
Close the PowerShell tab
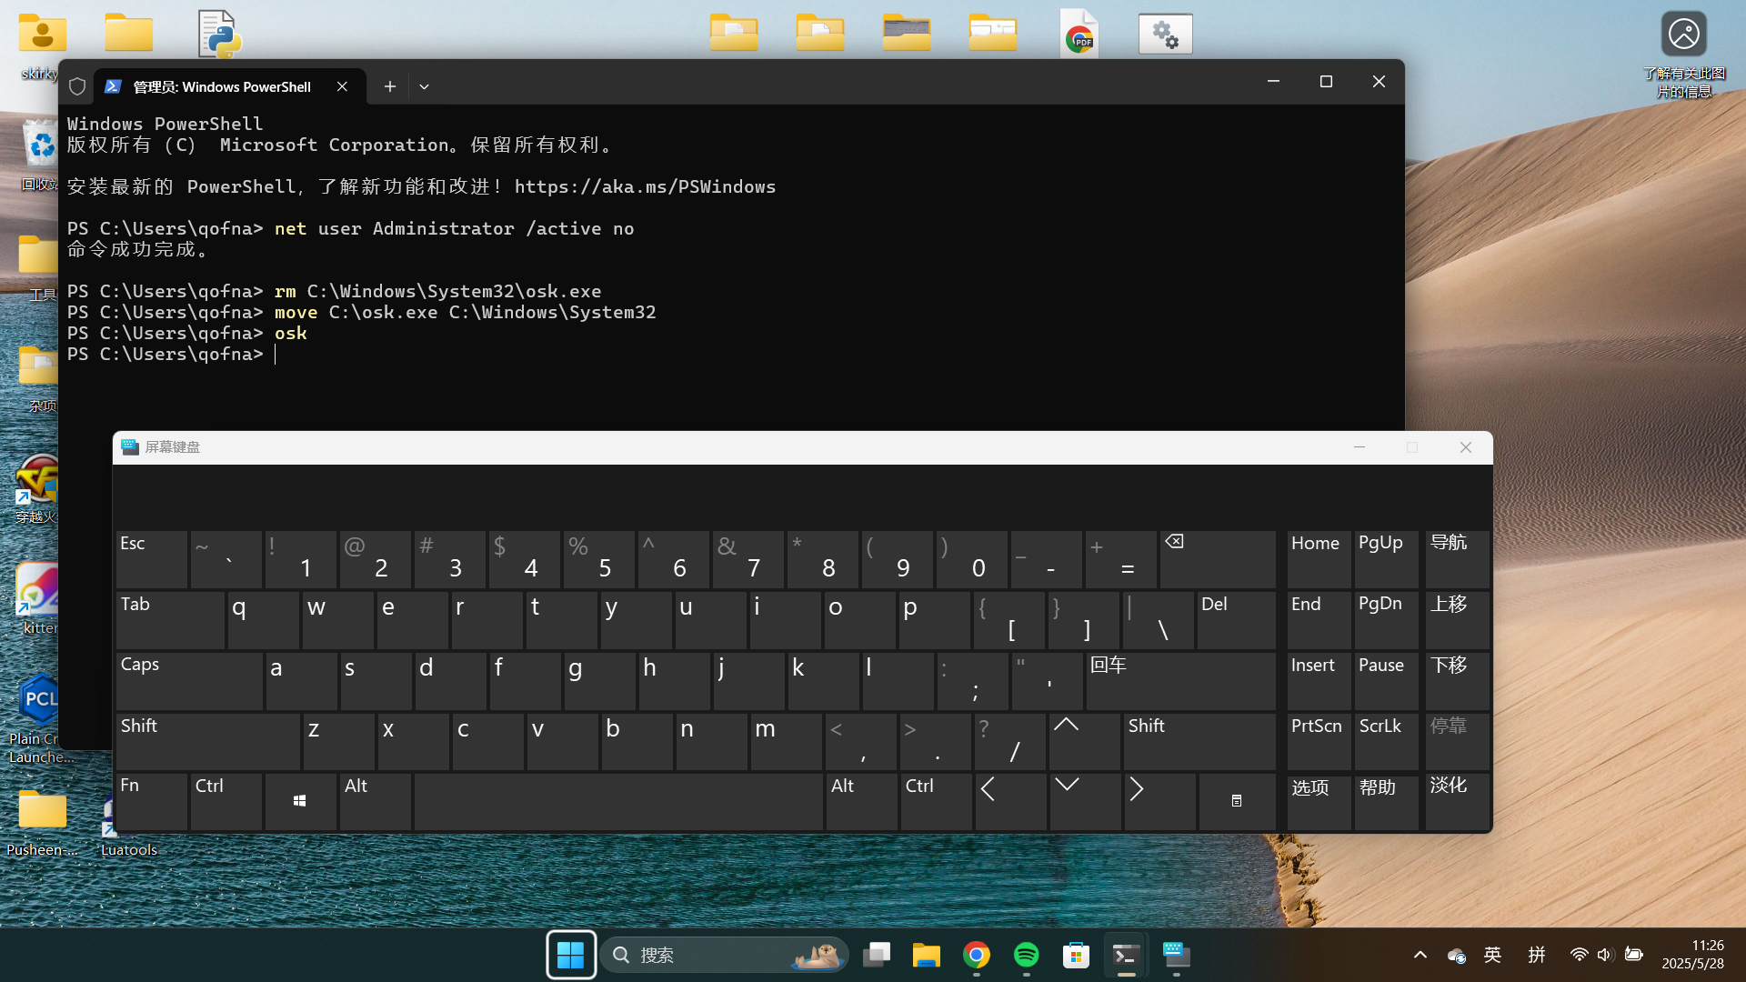(342, 86)
